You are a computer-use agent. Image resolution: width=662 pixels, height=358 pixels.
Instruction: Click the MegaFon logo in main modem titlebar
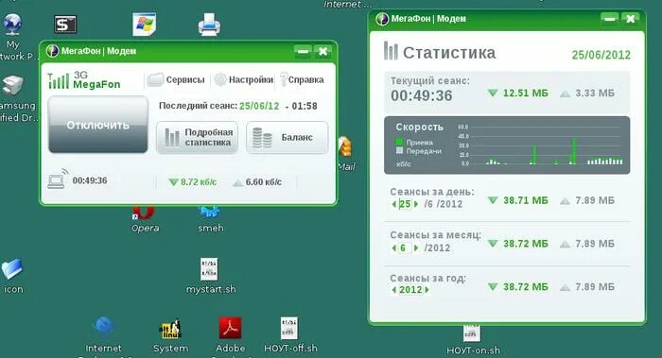coord(52,51)
